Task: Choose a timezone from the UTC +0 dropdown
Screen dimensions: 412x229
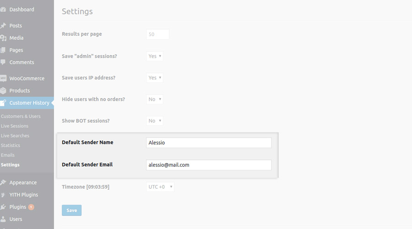Action: pyautogui.click(x=160, y=187)
